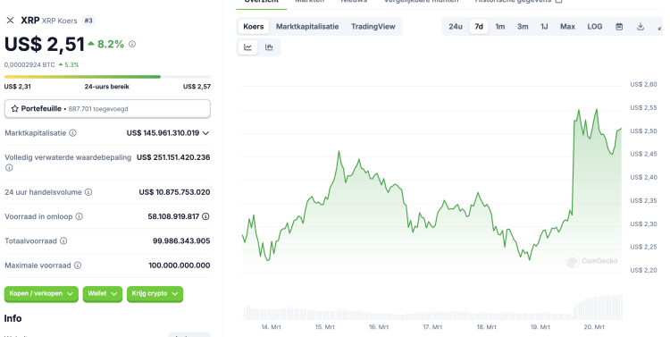
Task: Click the US$ 10.875.753.020 volume value
Action: pos(174,192)
